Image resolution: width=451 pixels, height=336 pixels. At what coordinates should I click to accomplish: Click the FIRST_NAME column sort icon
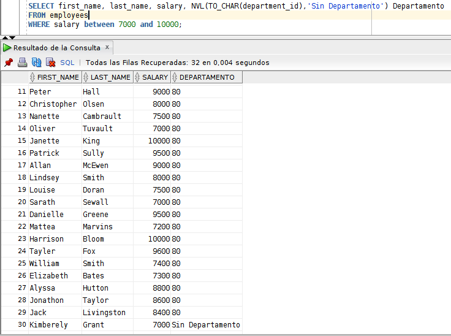tap(33, 78)
